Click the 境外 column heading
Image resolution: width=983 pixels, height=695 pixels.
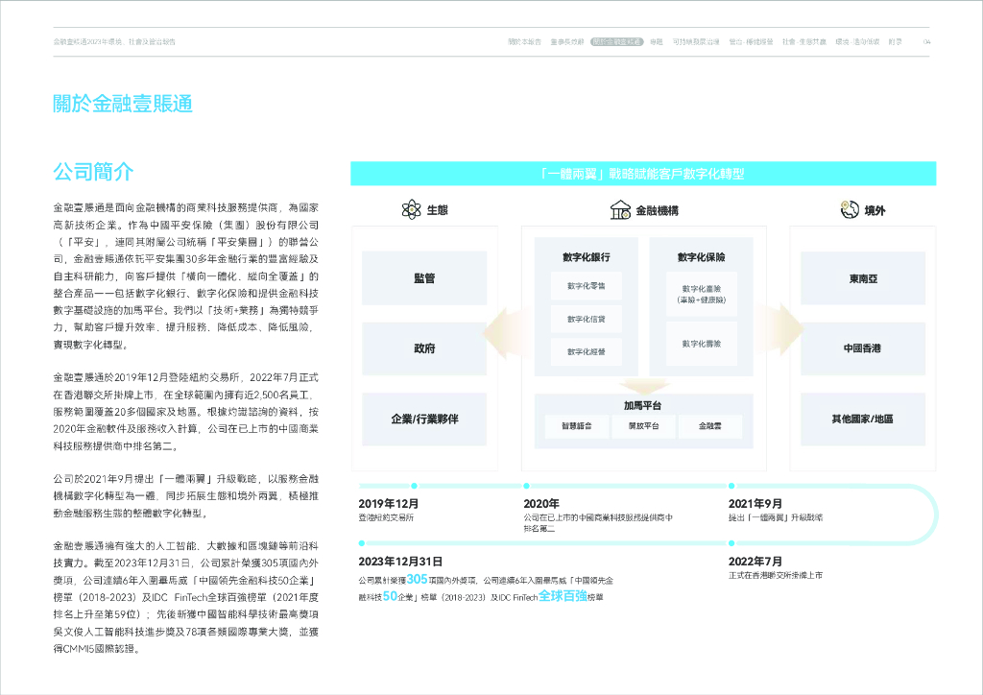(875, 210)
